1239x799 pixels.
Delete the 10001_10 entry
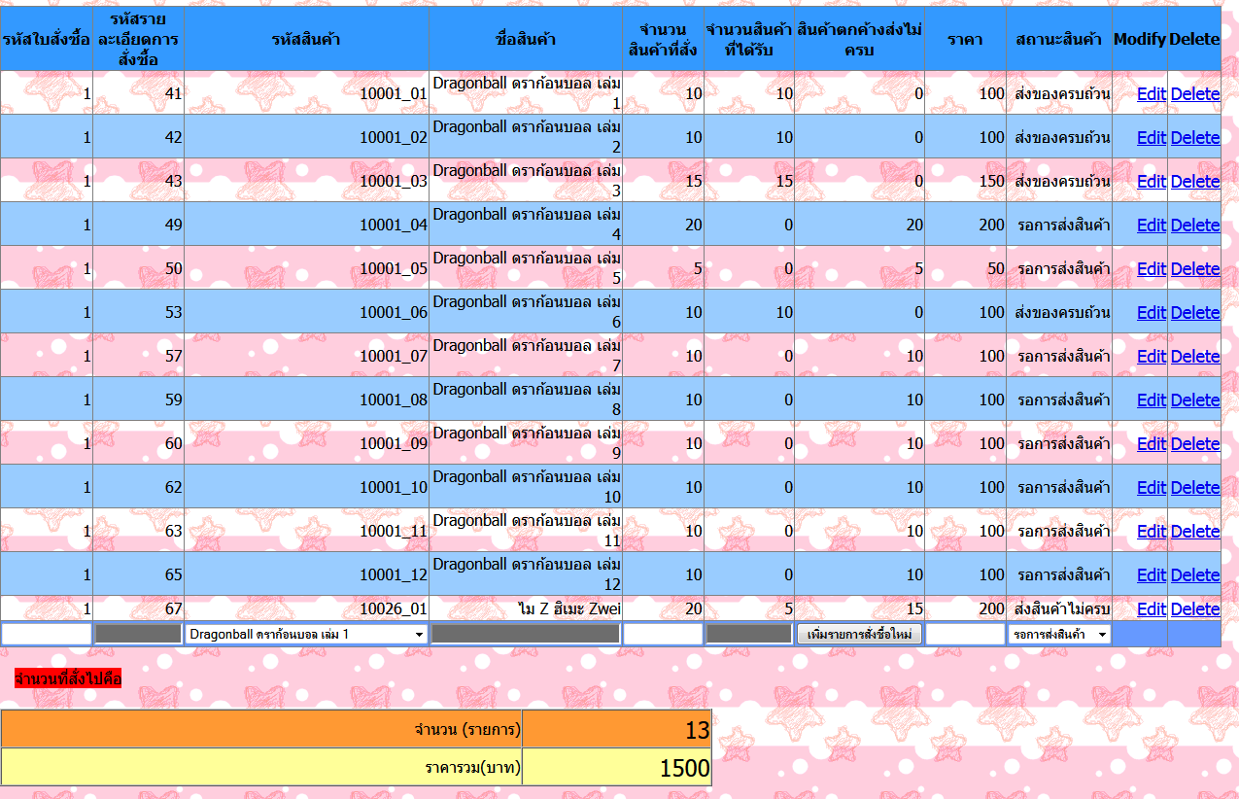pos(1195,488)
